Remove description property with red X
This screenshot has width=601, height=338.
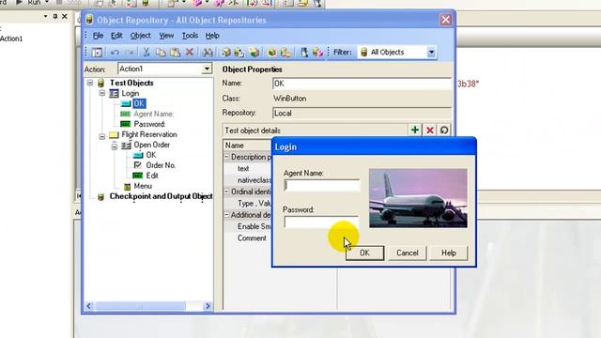tap(430, 131)
